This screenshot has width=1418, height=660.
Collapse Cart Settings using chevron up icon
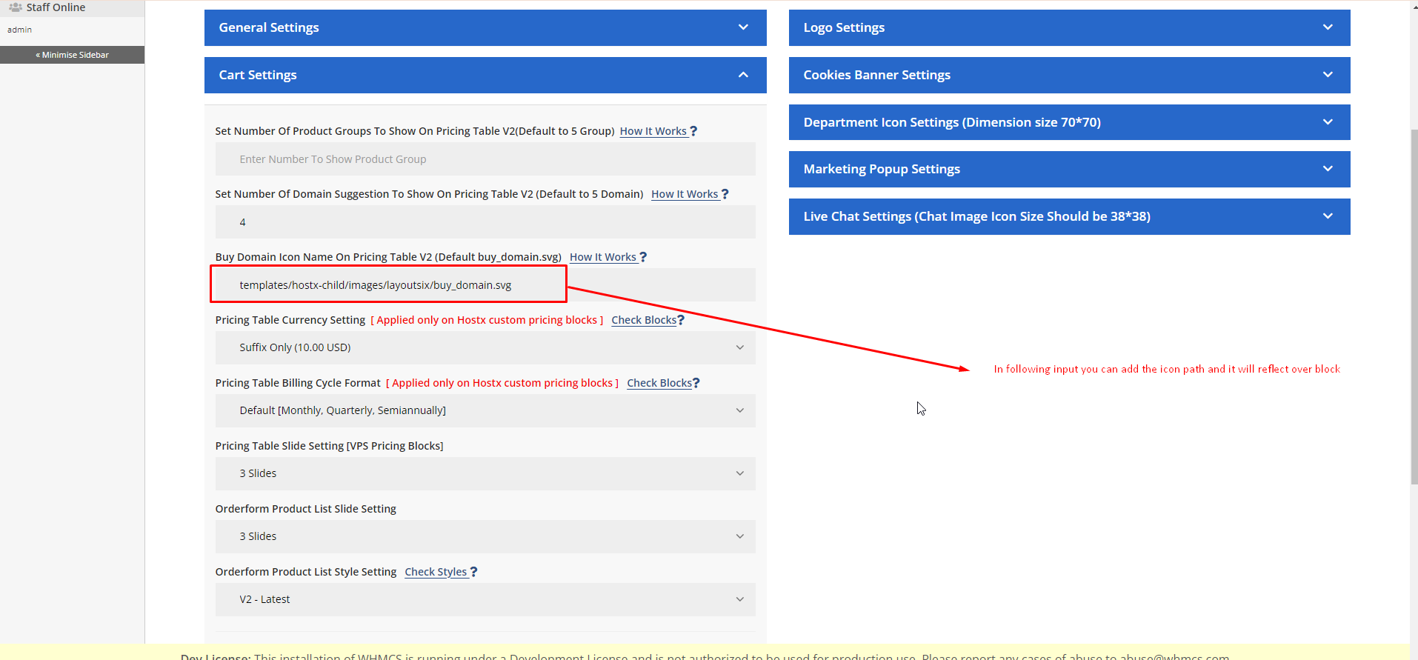click(743, 75)
